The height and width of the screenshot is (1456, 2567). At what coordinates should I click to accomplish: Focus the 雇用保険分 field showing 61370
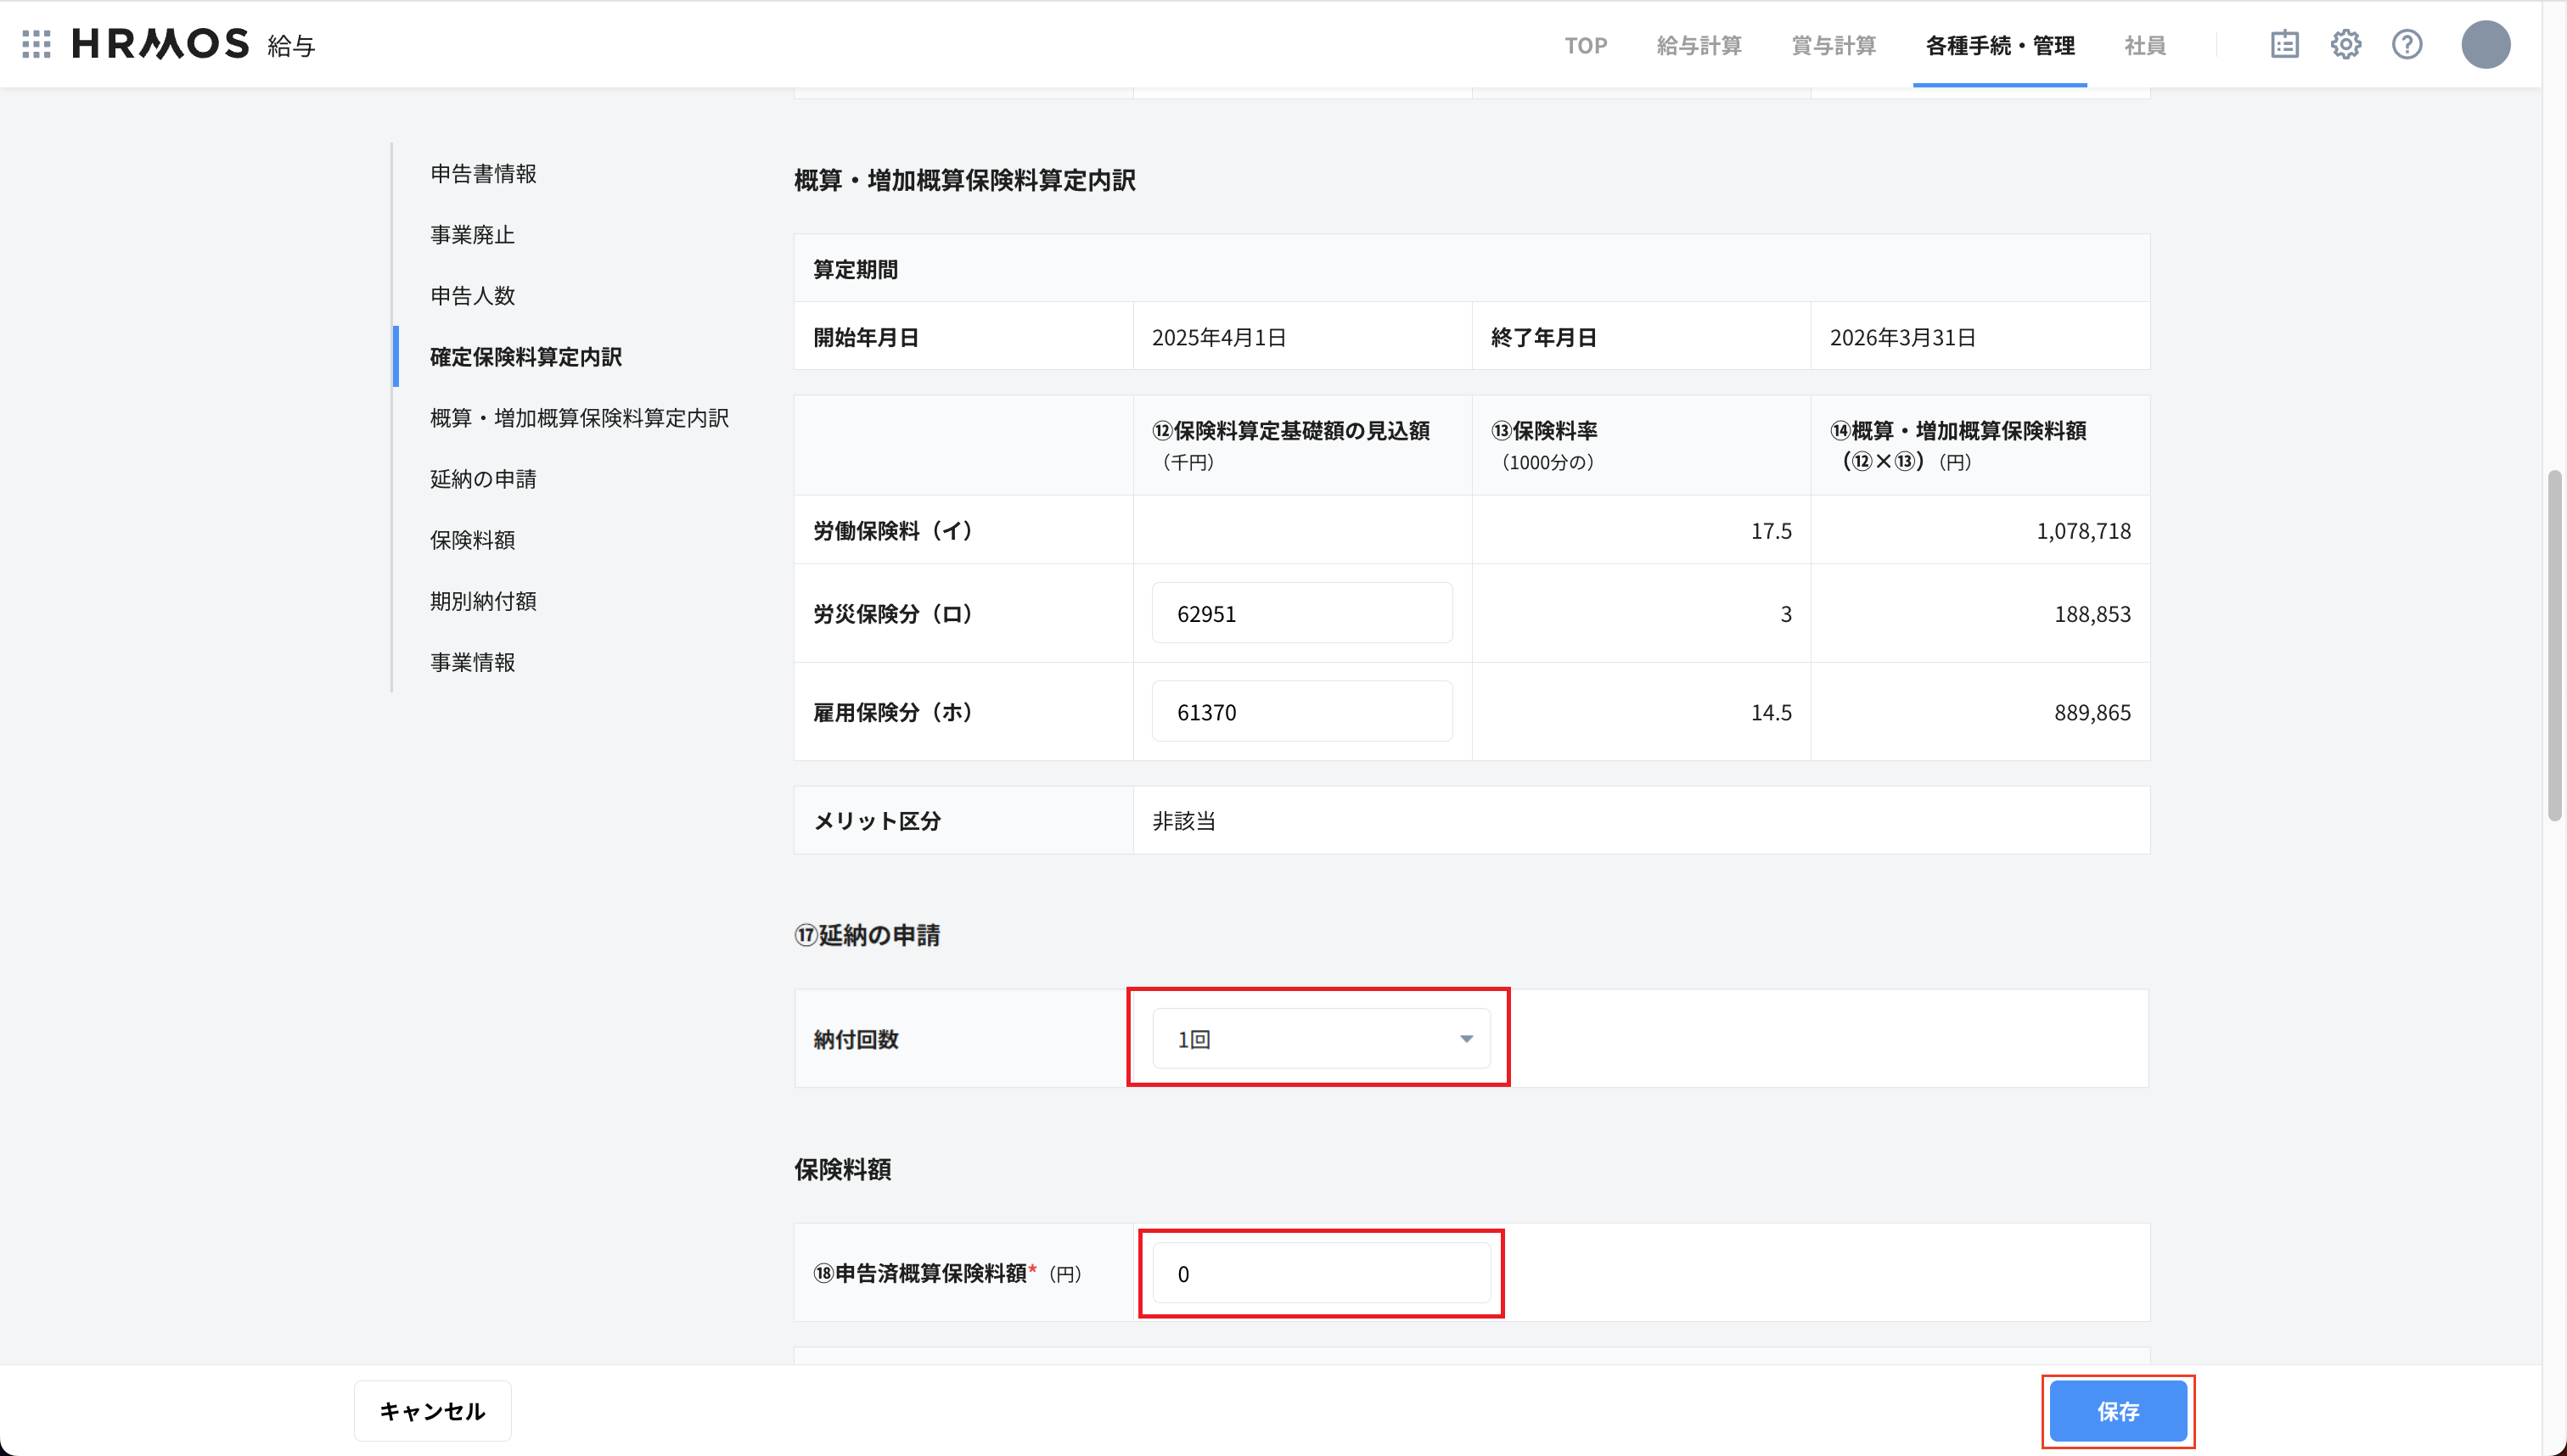click(x=1301, y=712)
